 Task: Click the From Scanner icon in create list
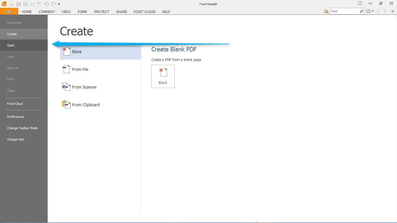coord(66,87)
